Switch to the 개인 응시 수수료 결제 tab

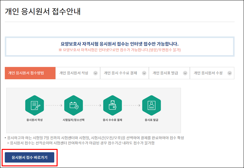pyautogui.click(x=120, y=73)
